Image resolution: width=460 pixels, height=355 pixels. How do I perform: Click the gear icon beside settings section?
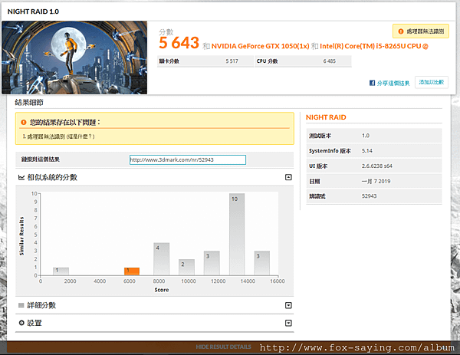click(21, 323)
